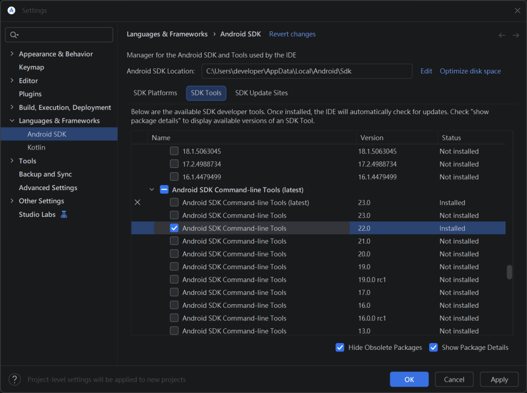Click Edit SDK location link
This screenshot has width=527, height=393.
point(426,71)
